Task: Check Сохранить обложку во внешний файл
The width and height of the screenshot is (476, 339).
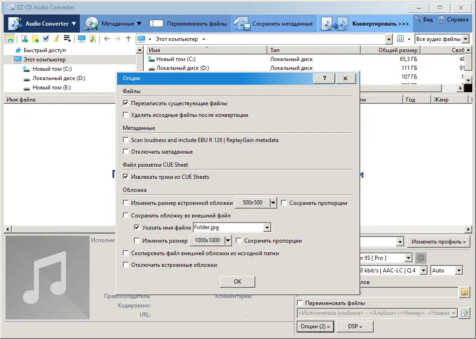Action: coord(126,216)
